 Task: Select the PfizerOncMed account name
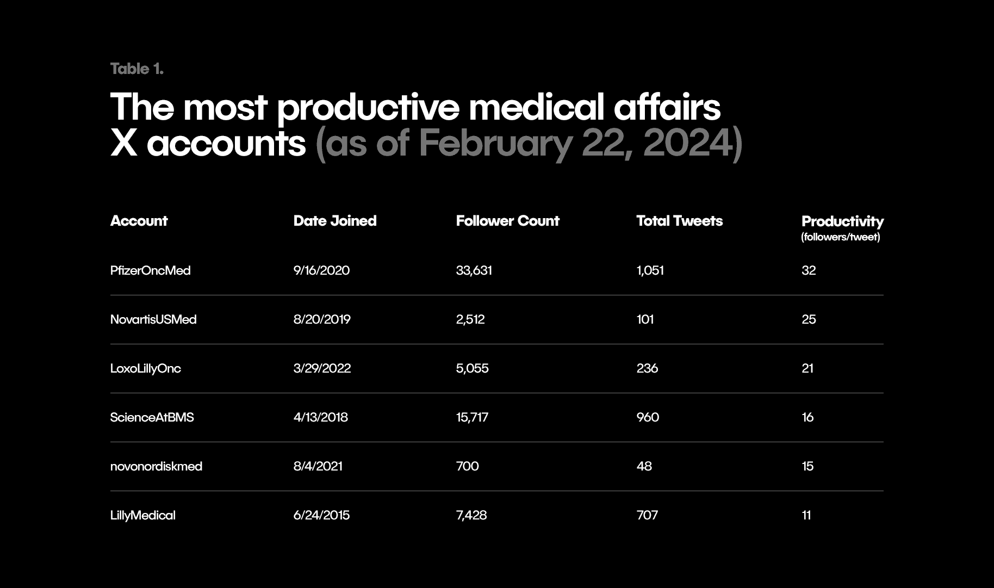[x=150, y=270]
